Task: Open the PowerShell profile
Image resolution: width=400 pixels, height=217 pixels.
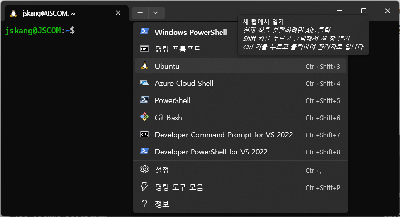Action: point(240,100)
